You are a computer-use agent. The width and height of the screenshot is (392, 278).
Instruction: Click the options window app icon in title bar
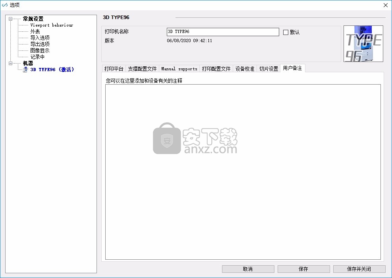(x=5, y=5)
